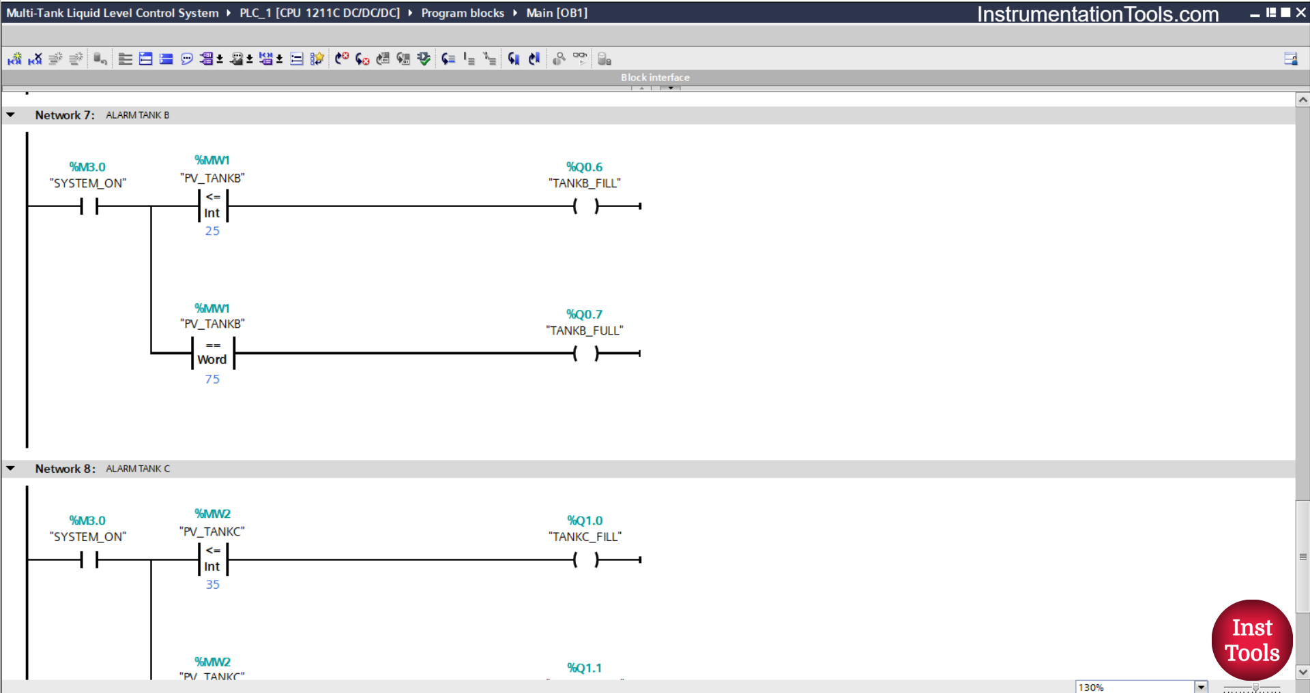
Task: Jump to next error with the toolbar icon
Action: tap(342, 59)
